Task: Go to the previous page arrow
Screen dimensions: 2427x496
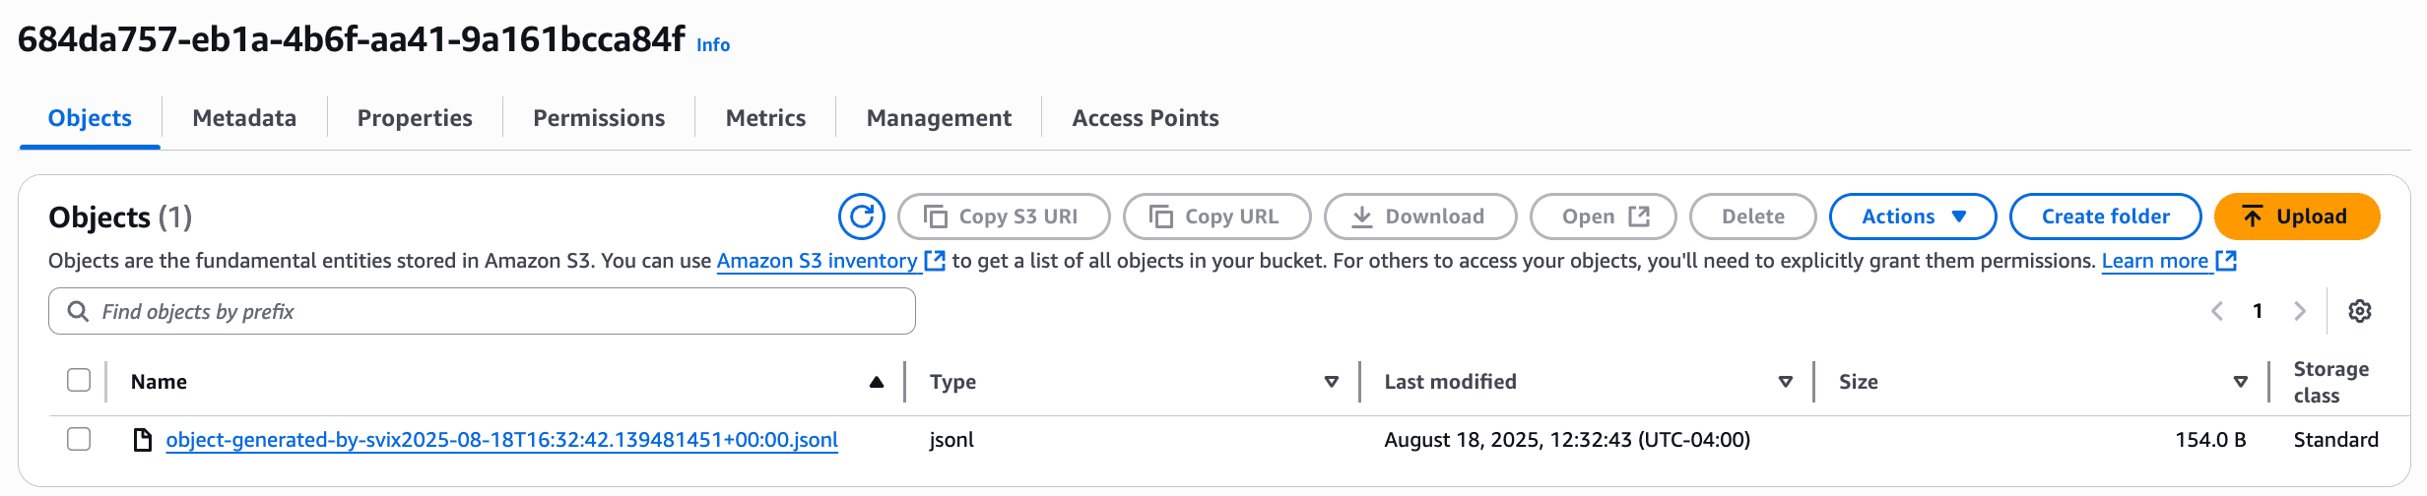Action: click(x=2217, y=312)
